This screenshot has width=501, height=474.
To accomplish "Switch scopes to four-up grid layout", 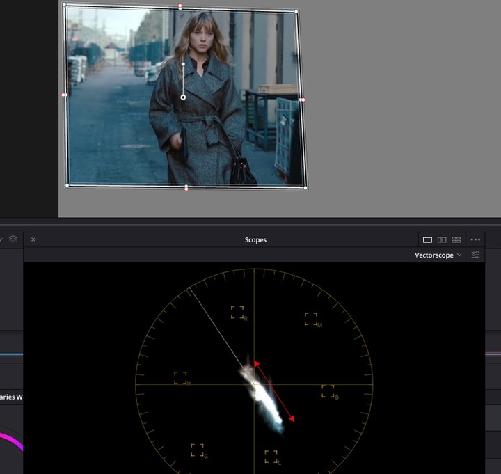I will point(456,239).
